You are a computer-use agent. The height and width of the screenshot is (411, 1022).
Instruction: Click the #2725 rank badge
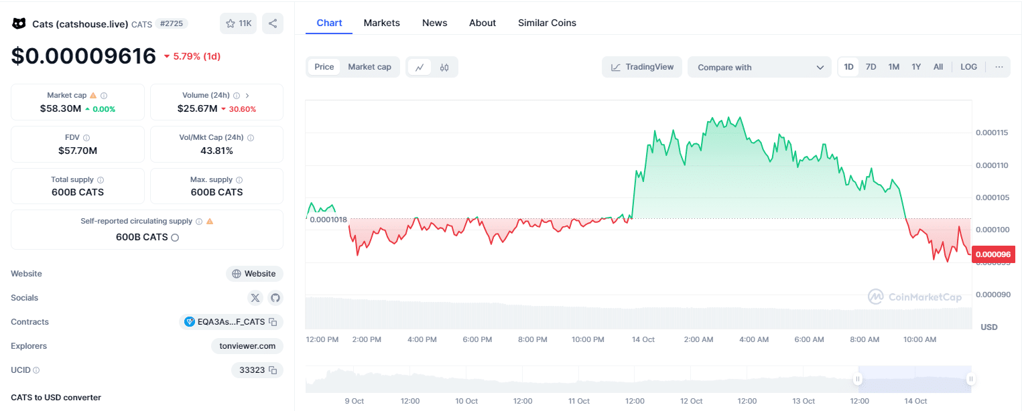[172, 23]
